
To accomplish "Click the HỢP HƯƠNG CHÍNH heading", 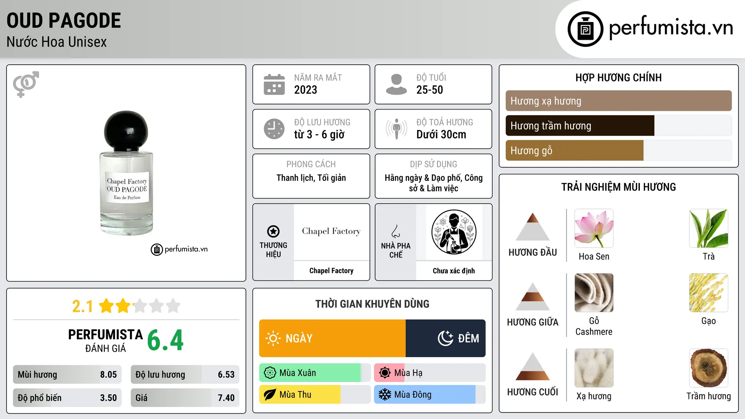I will [x=618, y=77].
